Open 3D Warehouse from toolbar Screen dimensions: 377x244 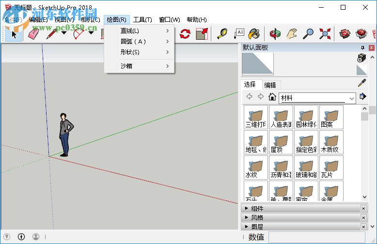coord(345,34)
